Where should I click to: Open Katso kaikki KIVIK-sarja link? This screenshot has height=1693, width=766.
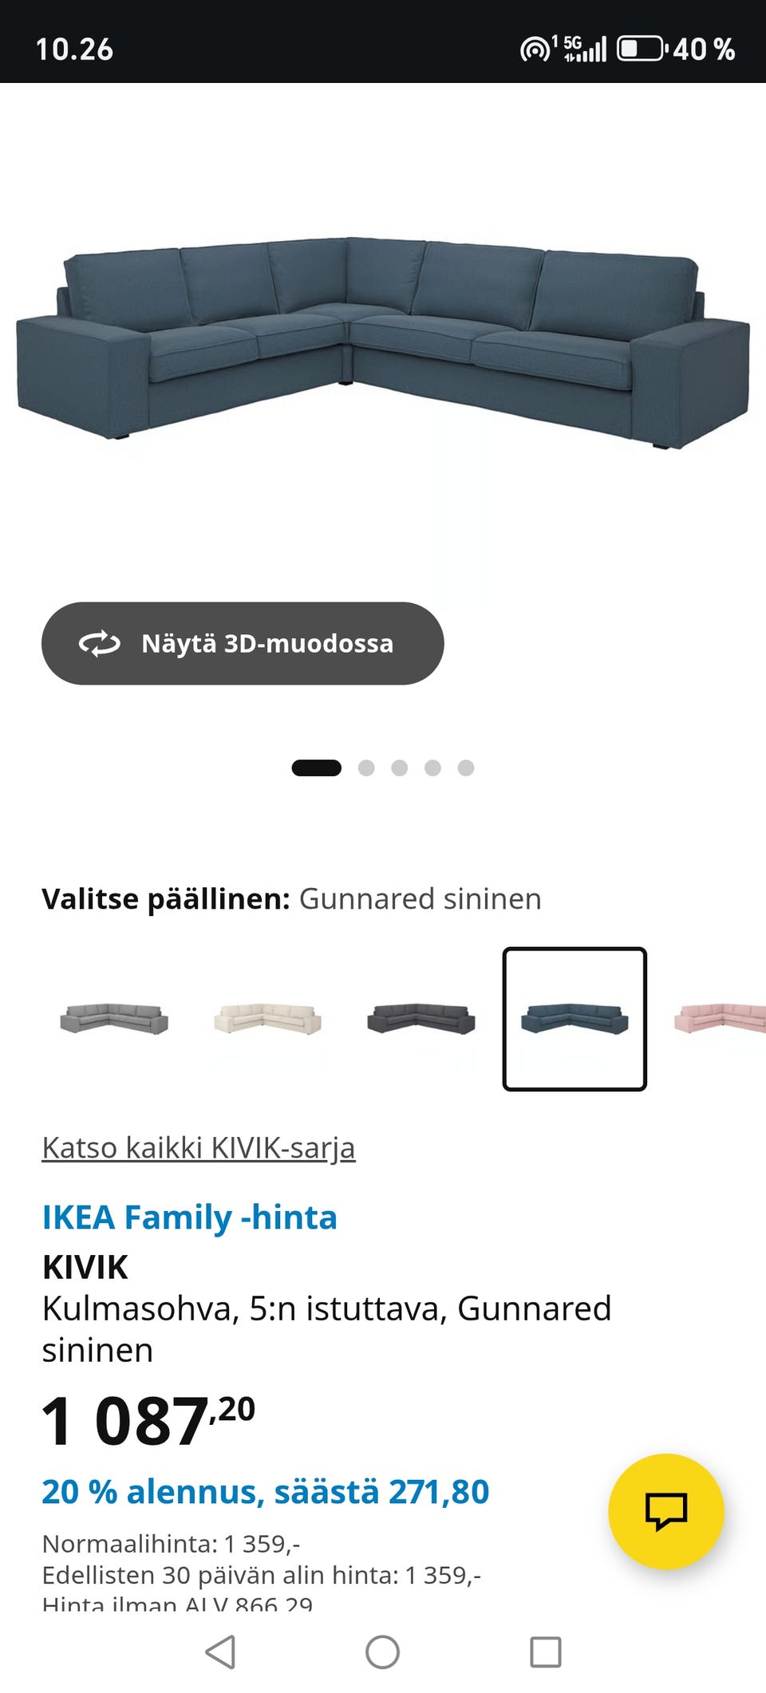point(199,1149)
